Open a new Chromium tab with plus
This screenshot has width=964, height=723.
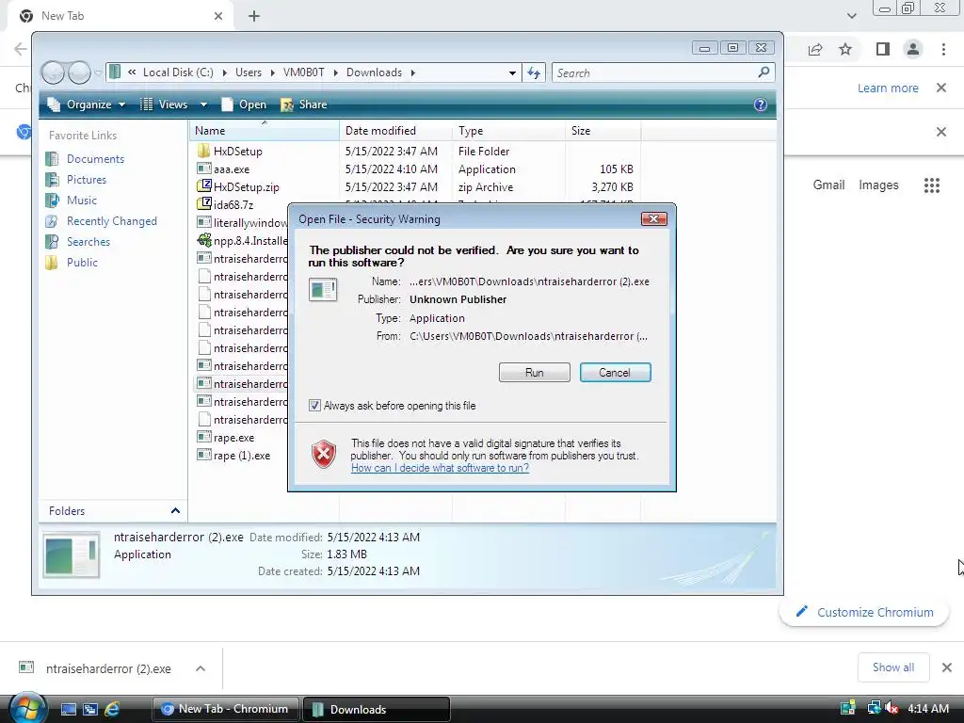(x=254, y=16)
